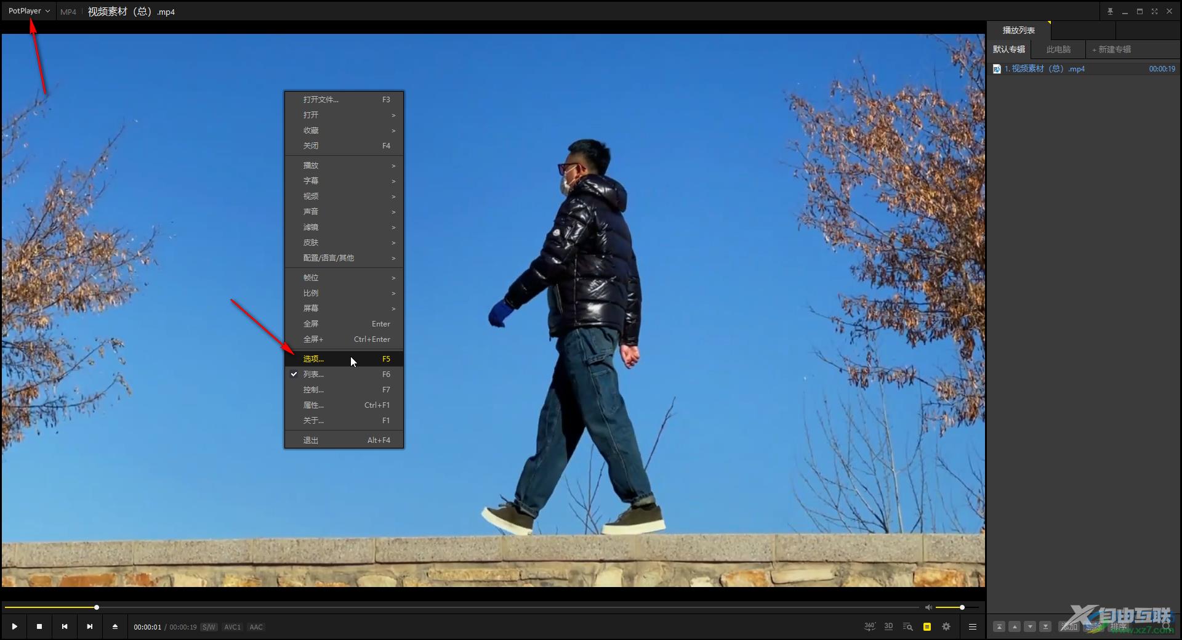Click 属性... in the menu

(344, 405)
